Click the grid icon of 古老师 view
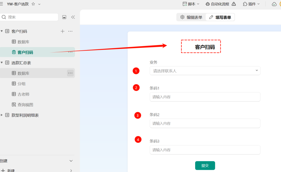281x172 pixels. point(14,94)
